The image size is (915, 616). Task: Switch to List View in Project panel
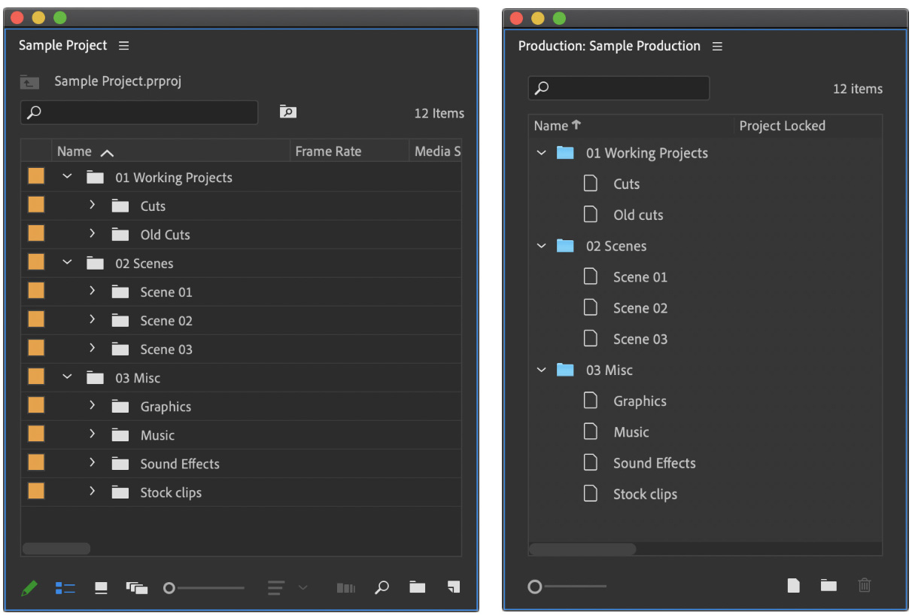click(x=65, y=588)
